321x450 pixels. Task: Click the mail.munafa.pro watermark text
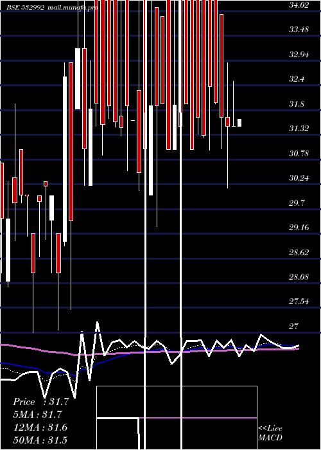pyautogui.click(x=72, y=8)
